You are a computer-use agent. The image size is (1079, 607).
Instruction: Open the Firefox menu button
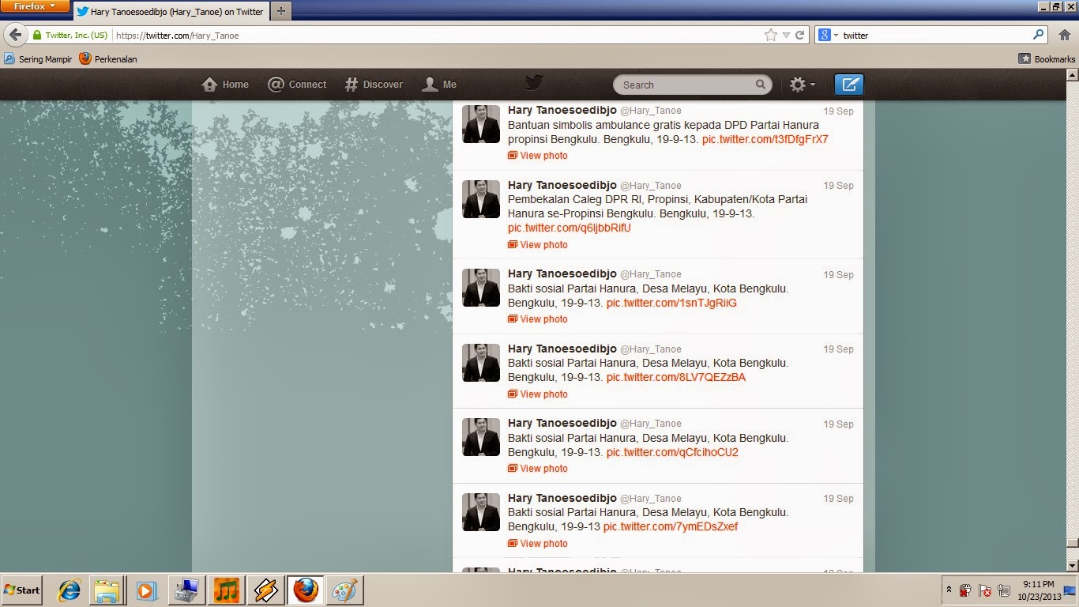tap(34, 6)
